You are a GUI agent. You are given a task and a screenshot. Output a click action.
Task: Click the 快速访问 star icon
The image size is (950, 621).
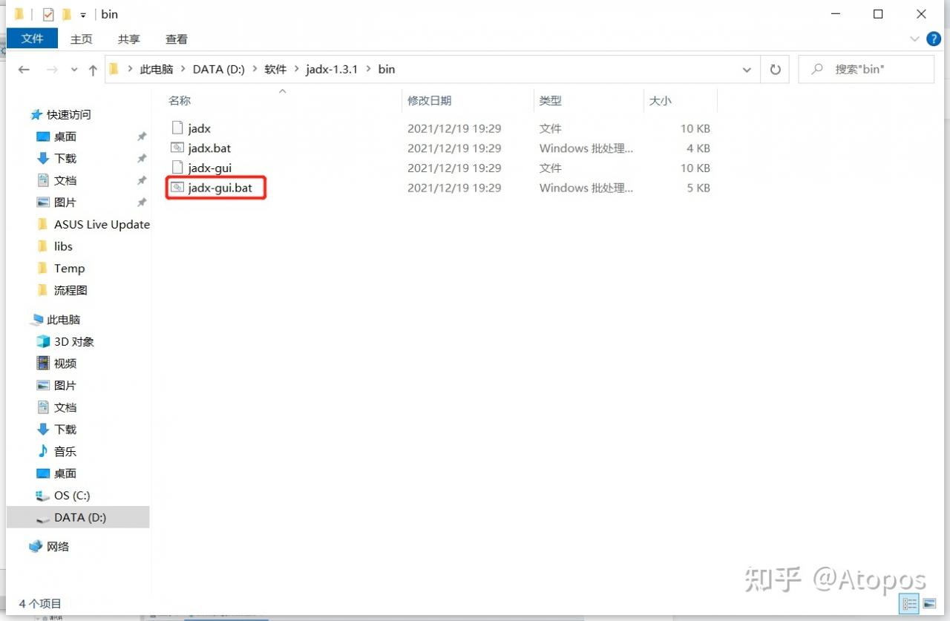[36, 115]
